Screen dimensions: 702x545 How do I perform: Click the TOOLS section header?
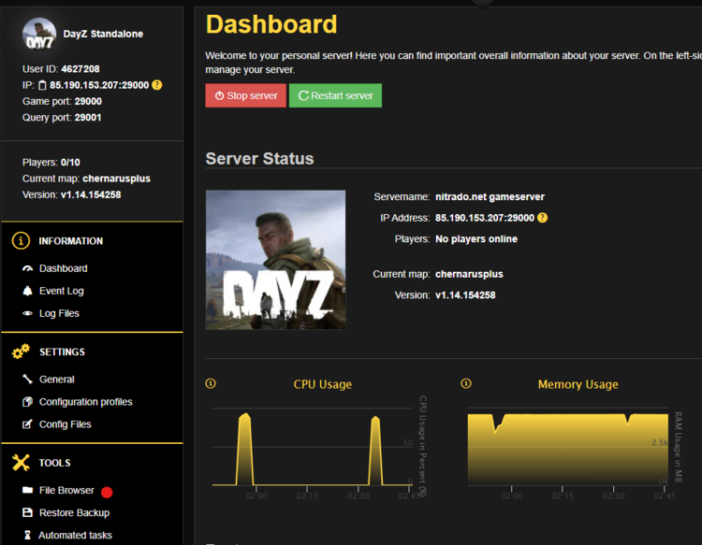[x=54, y=463]
